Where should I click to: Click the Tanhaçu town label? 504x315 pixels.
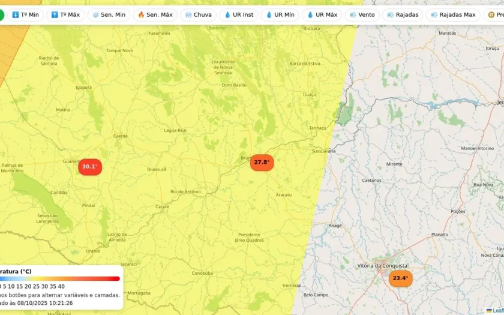(x=317, y=128)
